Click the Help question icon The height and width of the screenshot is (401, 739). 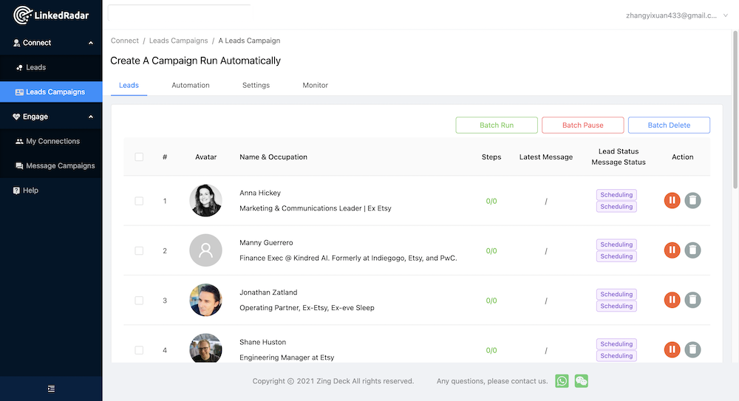tap(16, 191)
